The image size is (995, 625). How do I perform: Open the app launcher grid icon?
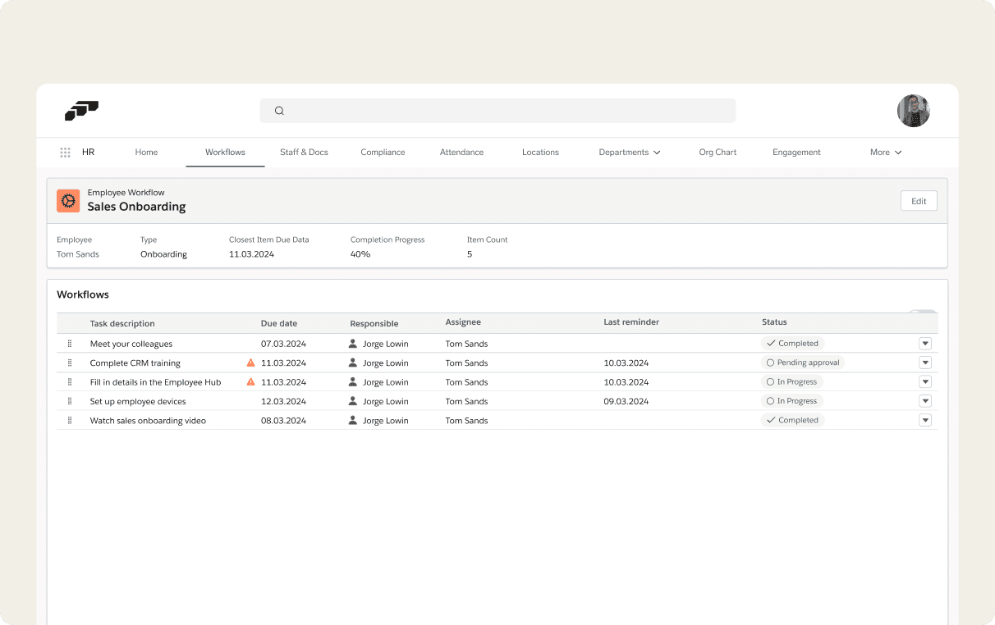[x=65, y=153]
